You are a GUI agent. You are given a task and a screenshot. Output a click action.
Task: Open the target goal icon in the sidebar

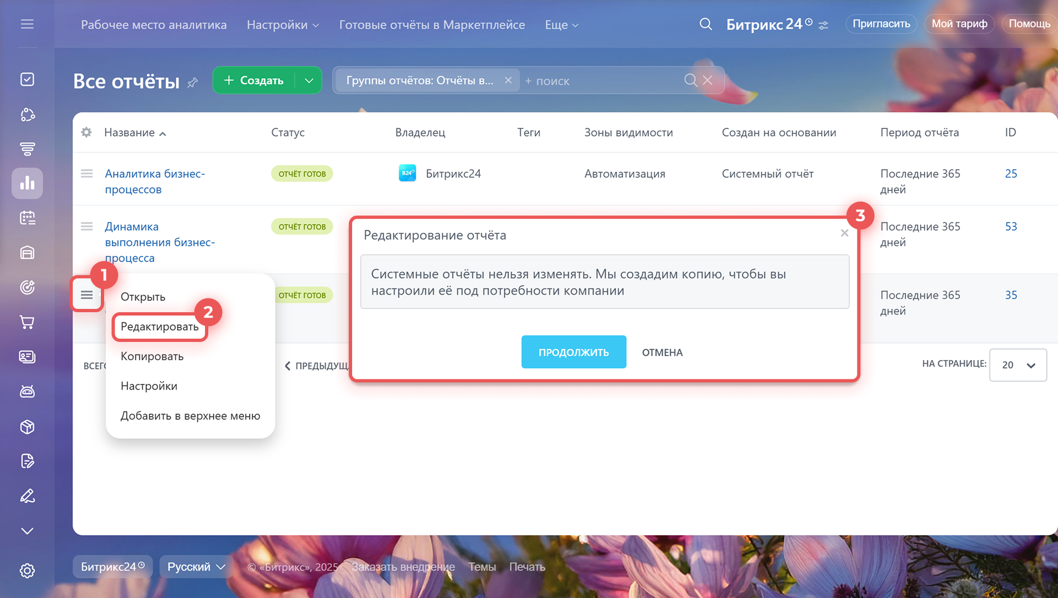tap(27, 287)
